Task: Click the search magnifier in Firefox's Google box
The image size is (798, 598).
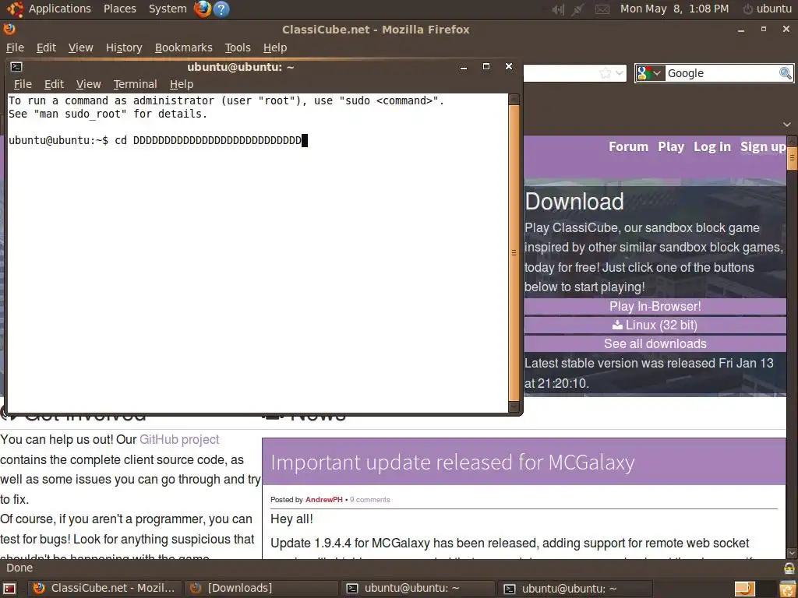Action: click(786, 73)
